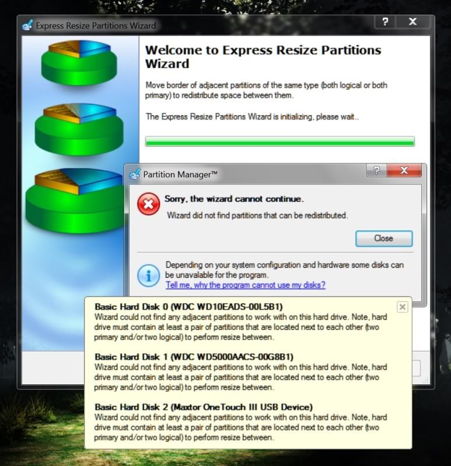
Task: Click the red error icon in Partition Manager dialog
Action: [148, 204]
